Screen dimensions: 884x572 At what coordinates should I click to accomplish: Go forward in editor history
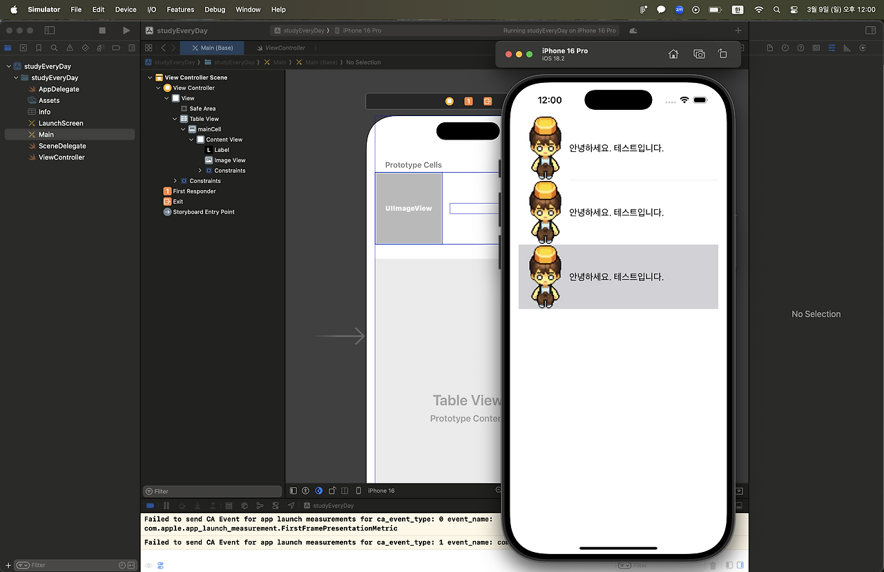173,48
